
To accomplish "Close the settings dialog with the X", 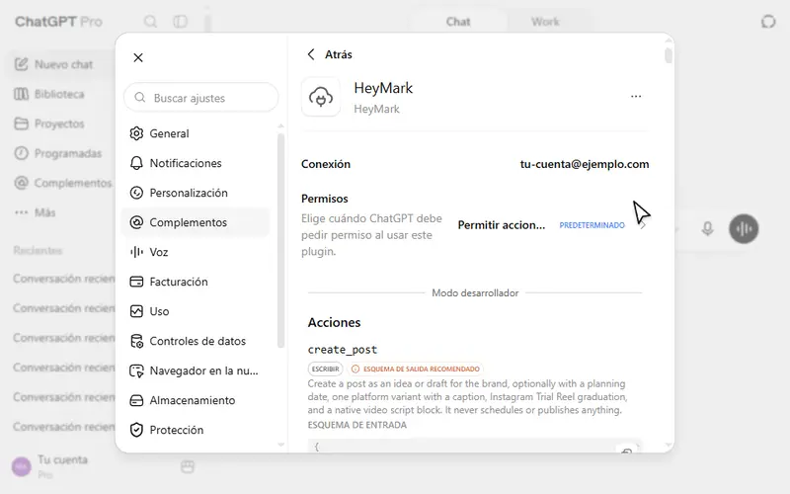I will (x=138, y=57).
